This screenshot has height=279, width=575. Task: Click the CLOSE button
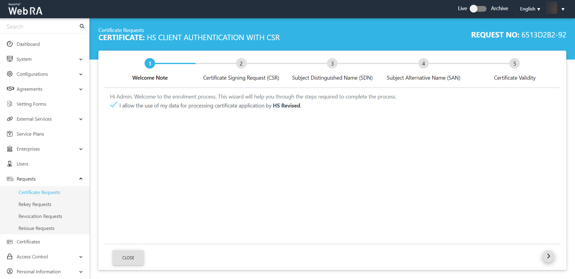pos(128,257)
